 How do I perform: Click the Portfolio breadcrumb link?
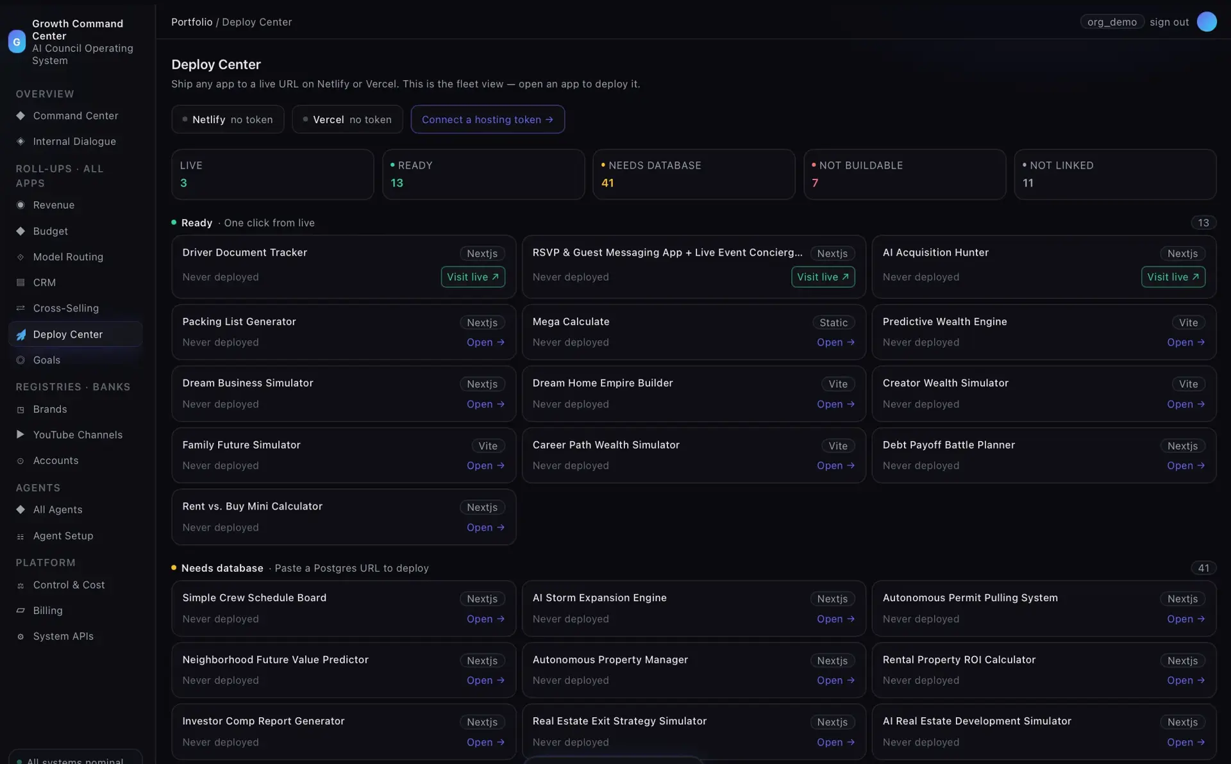[192, 22]
